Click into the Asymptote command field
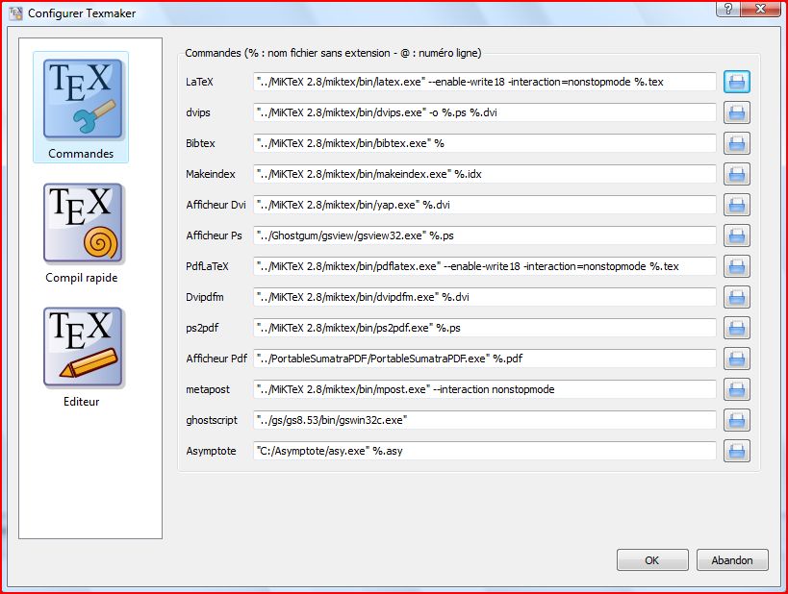Viewport: 788px width, 594px height. point(485,451)
